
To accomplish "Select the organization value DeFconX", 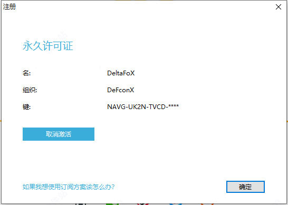I will (x=121, y=90).
